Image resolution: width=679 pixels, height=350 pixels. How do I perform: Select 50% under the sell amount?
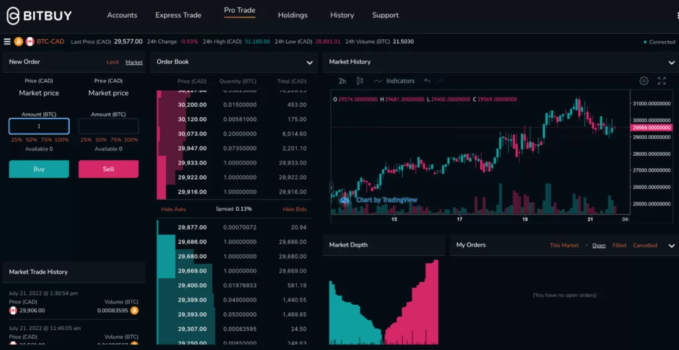[101, 140]
